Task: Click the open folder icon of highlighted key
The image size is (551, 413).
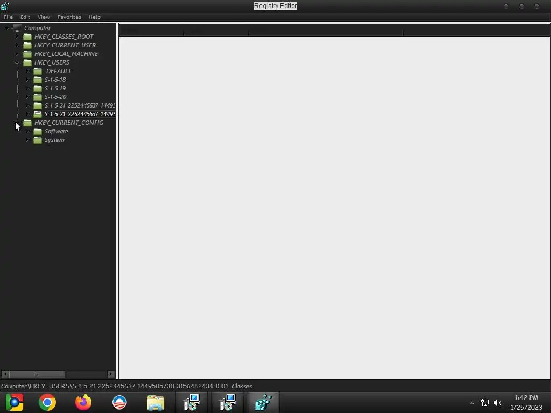Action: 38,114
